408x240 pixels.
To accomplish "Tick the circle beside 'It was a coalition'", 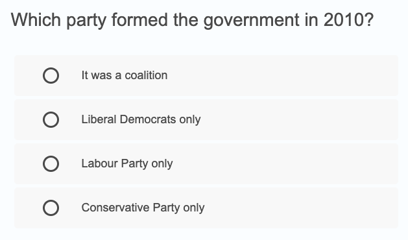I will click(51, 75).
